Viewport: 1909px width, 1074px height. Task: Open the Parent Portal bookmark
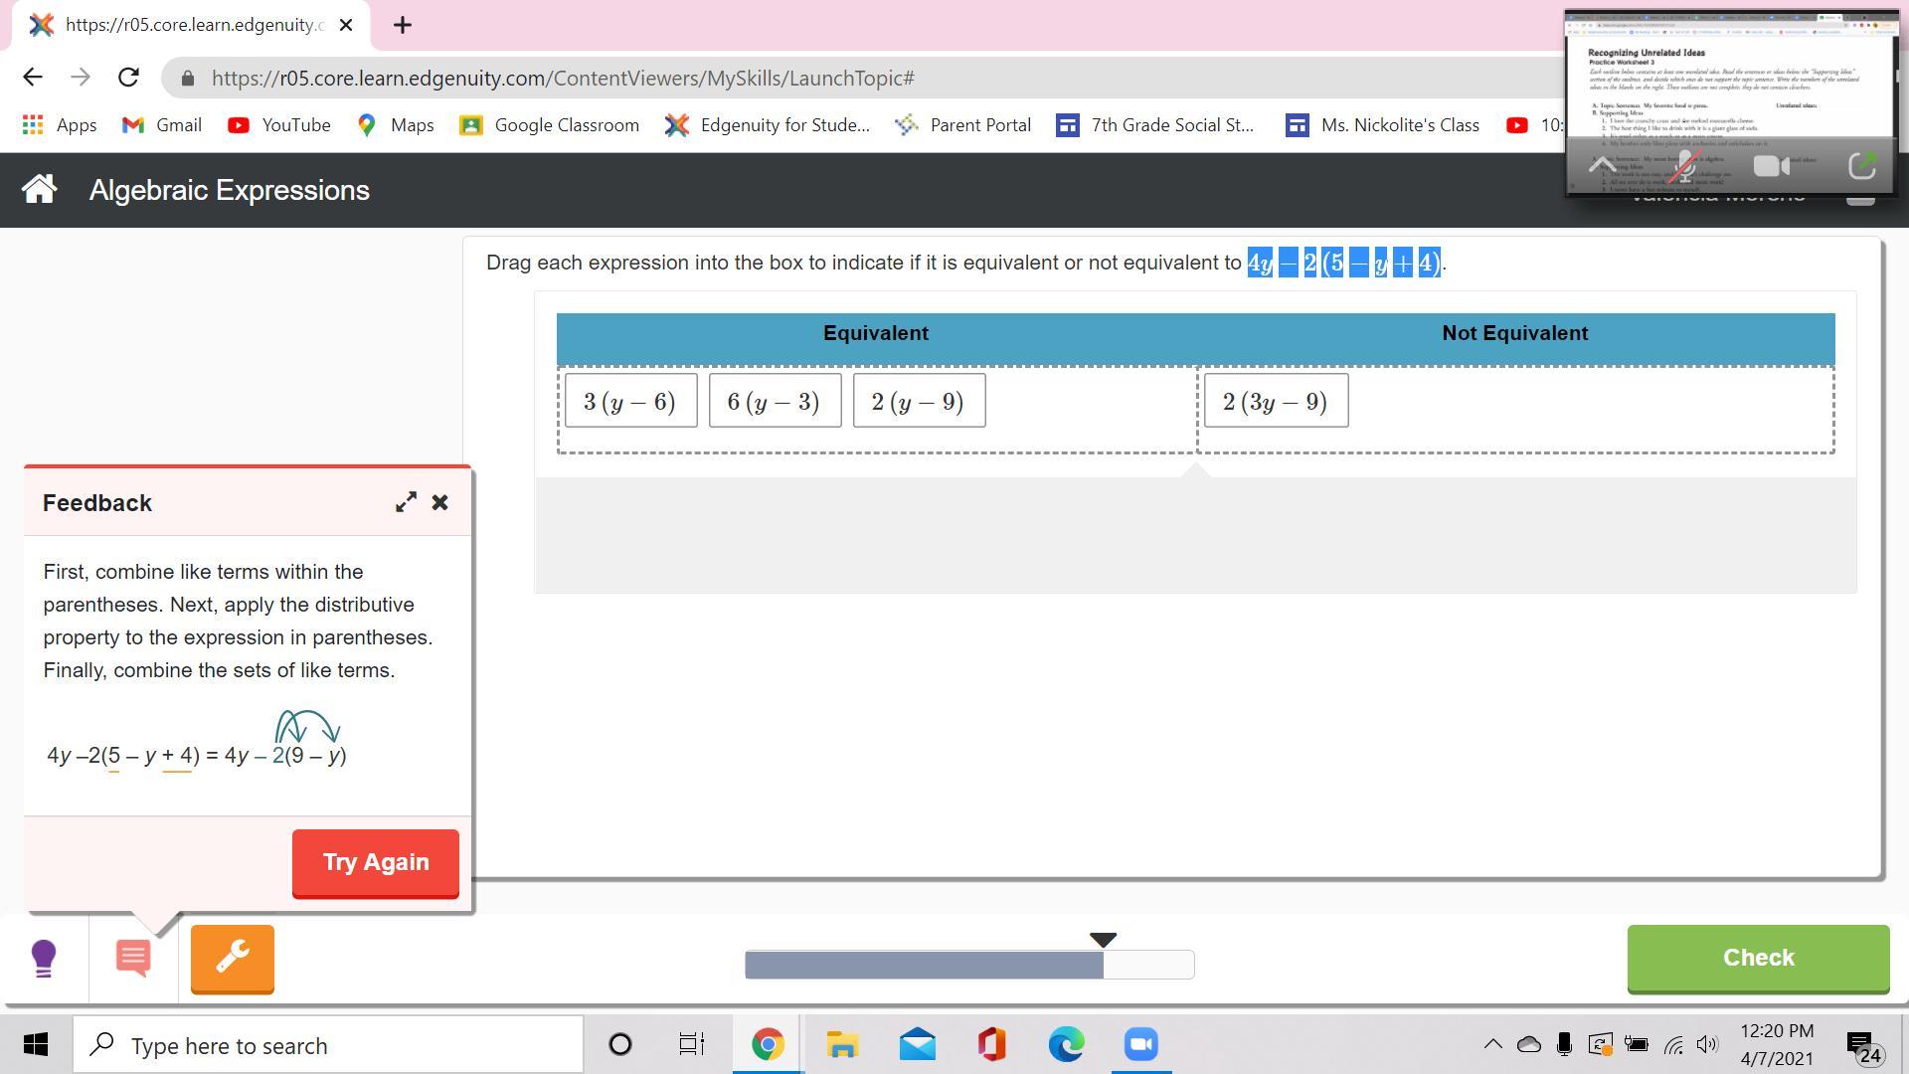pos(962,125)
